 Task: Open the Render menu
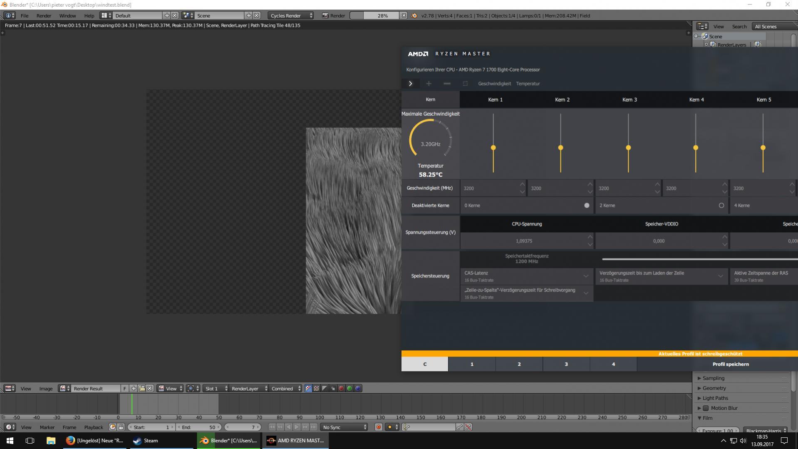pos(44,15)
